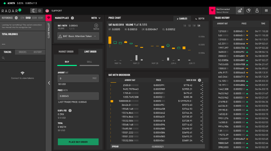Add BAT/WETH to watch list
The image size is (271, 151).
click(x=96, y=26)
